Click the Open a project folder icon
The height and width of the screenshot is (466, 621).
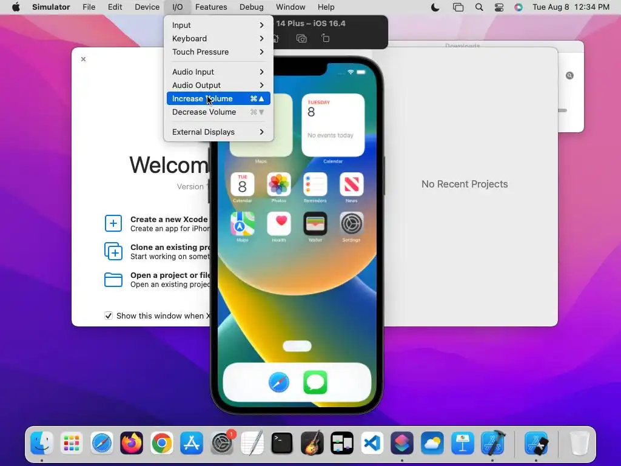113,280
